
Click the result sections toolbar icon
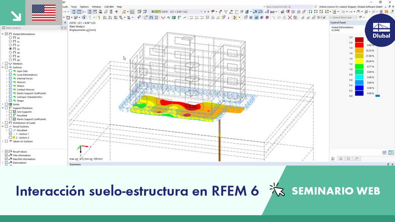click(x=185, y=17)
